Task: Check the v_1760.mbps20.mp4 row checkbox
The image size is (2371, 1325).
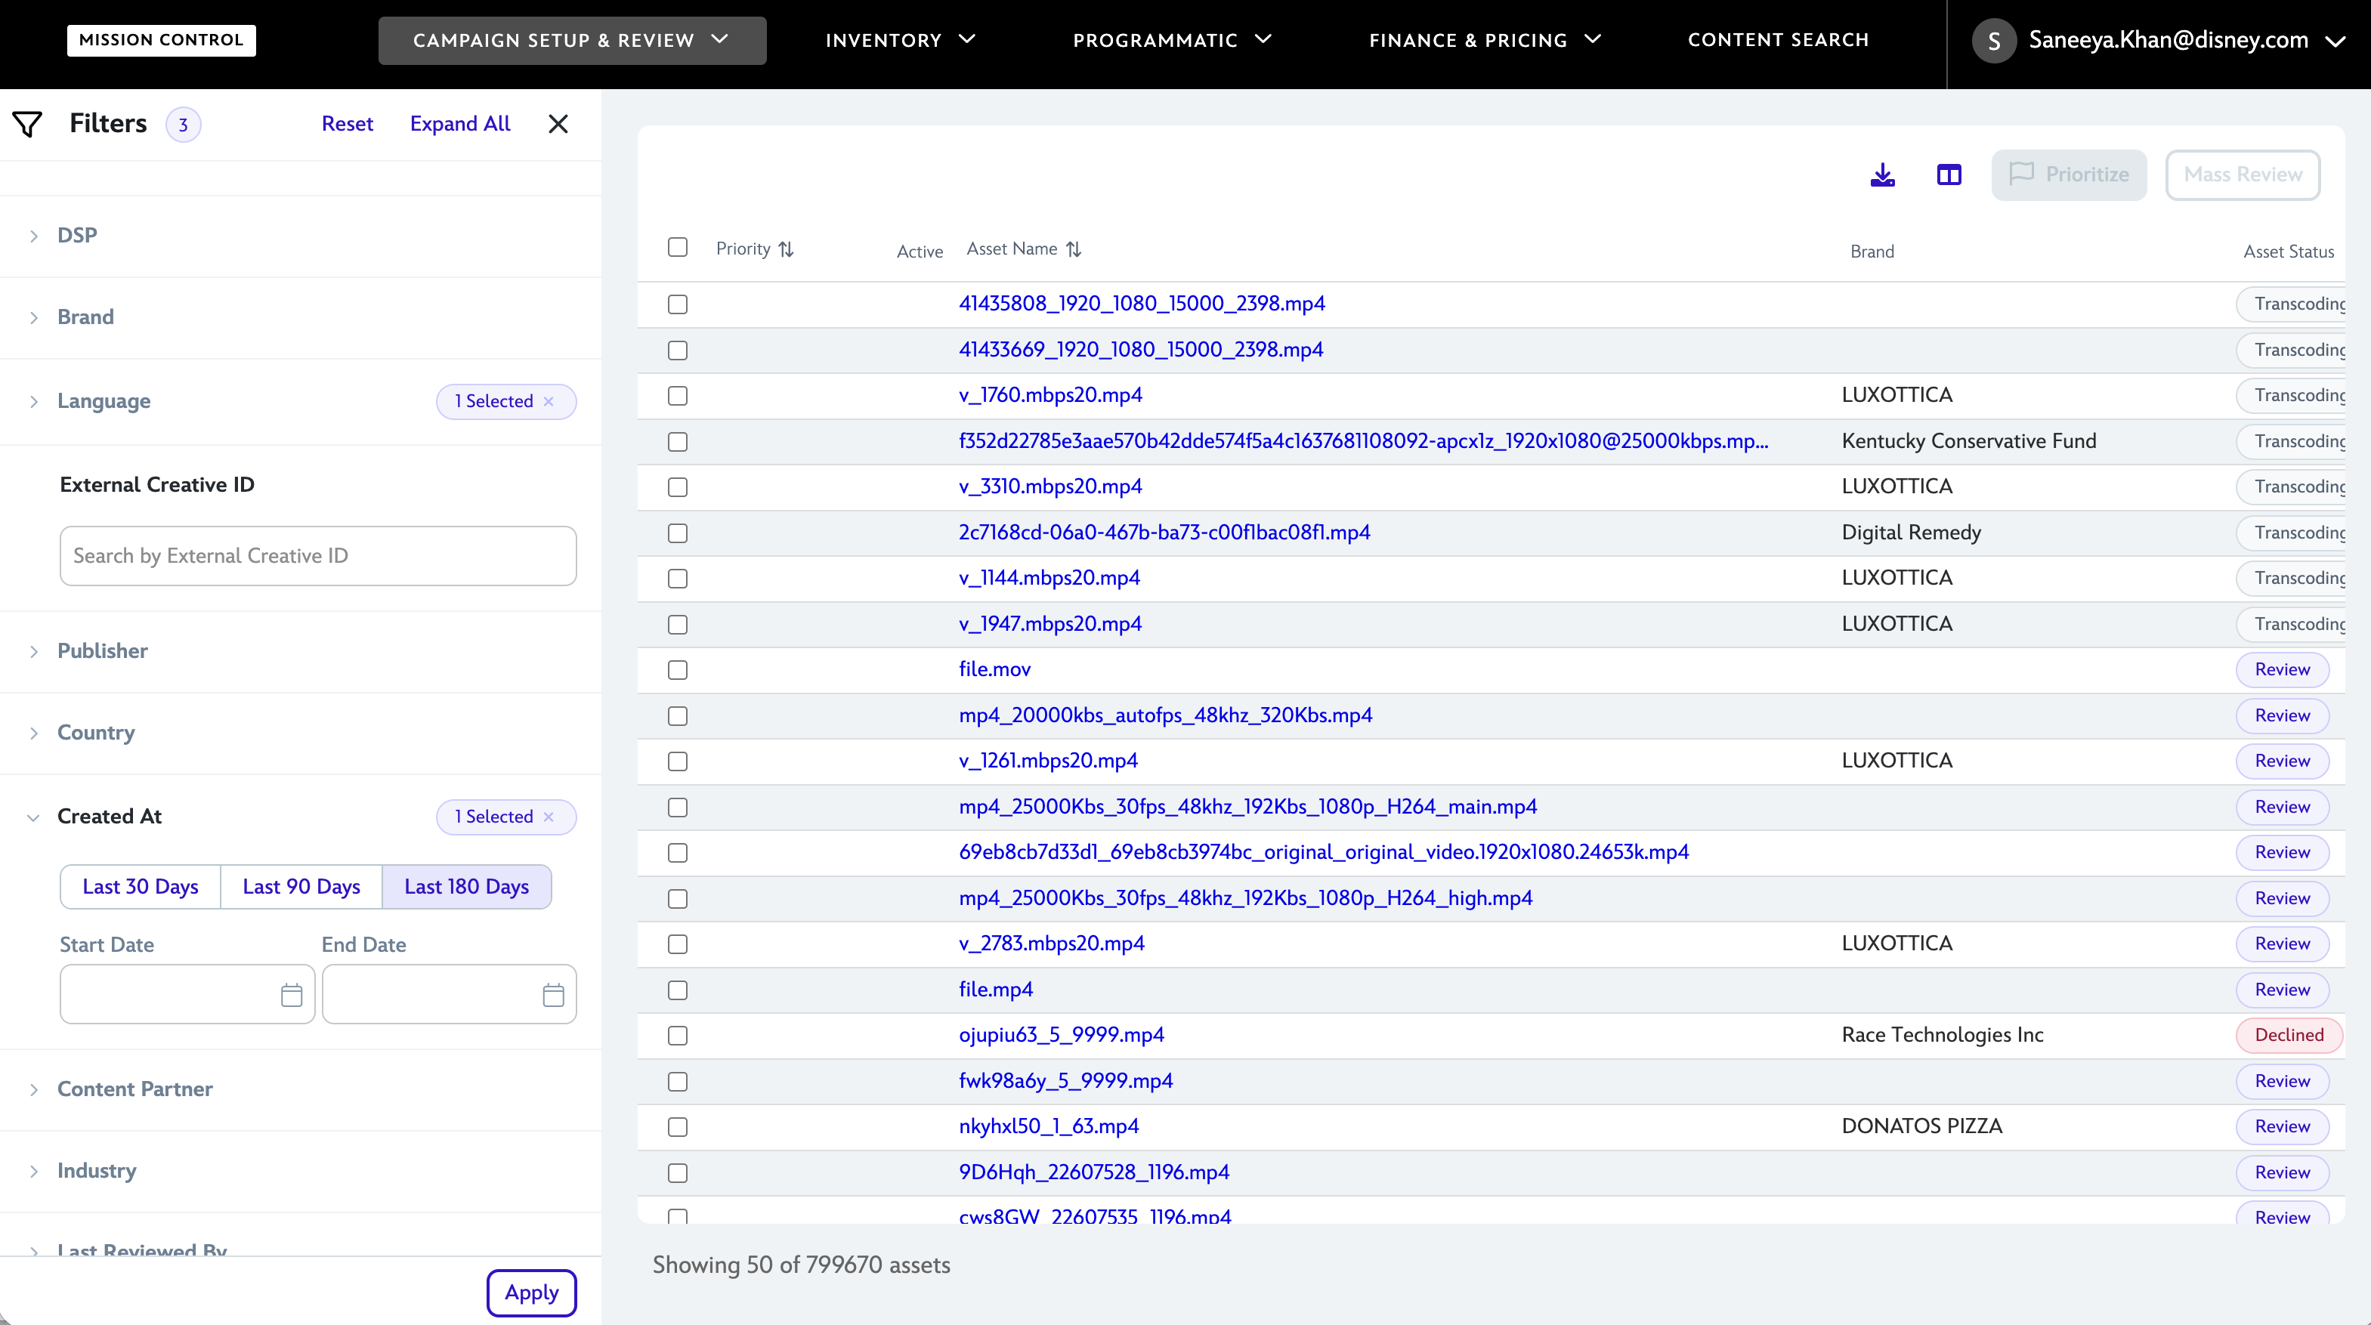Action: pos(678,396)
